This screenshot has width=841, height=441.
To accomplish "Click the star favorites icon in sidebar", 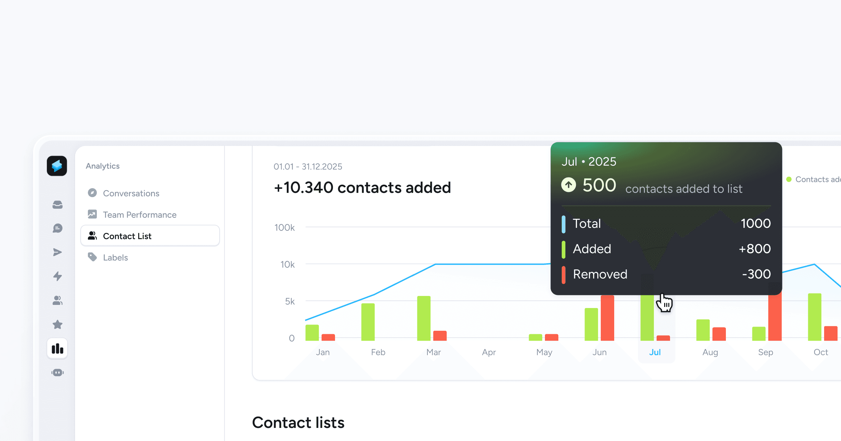I will click(58, 324).
